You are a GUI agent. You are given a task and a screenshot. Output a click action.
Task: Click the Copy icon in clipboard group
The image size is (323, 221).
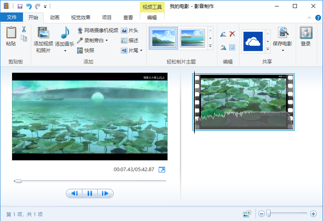coord(24,38)
